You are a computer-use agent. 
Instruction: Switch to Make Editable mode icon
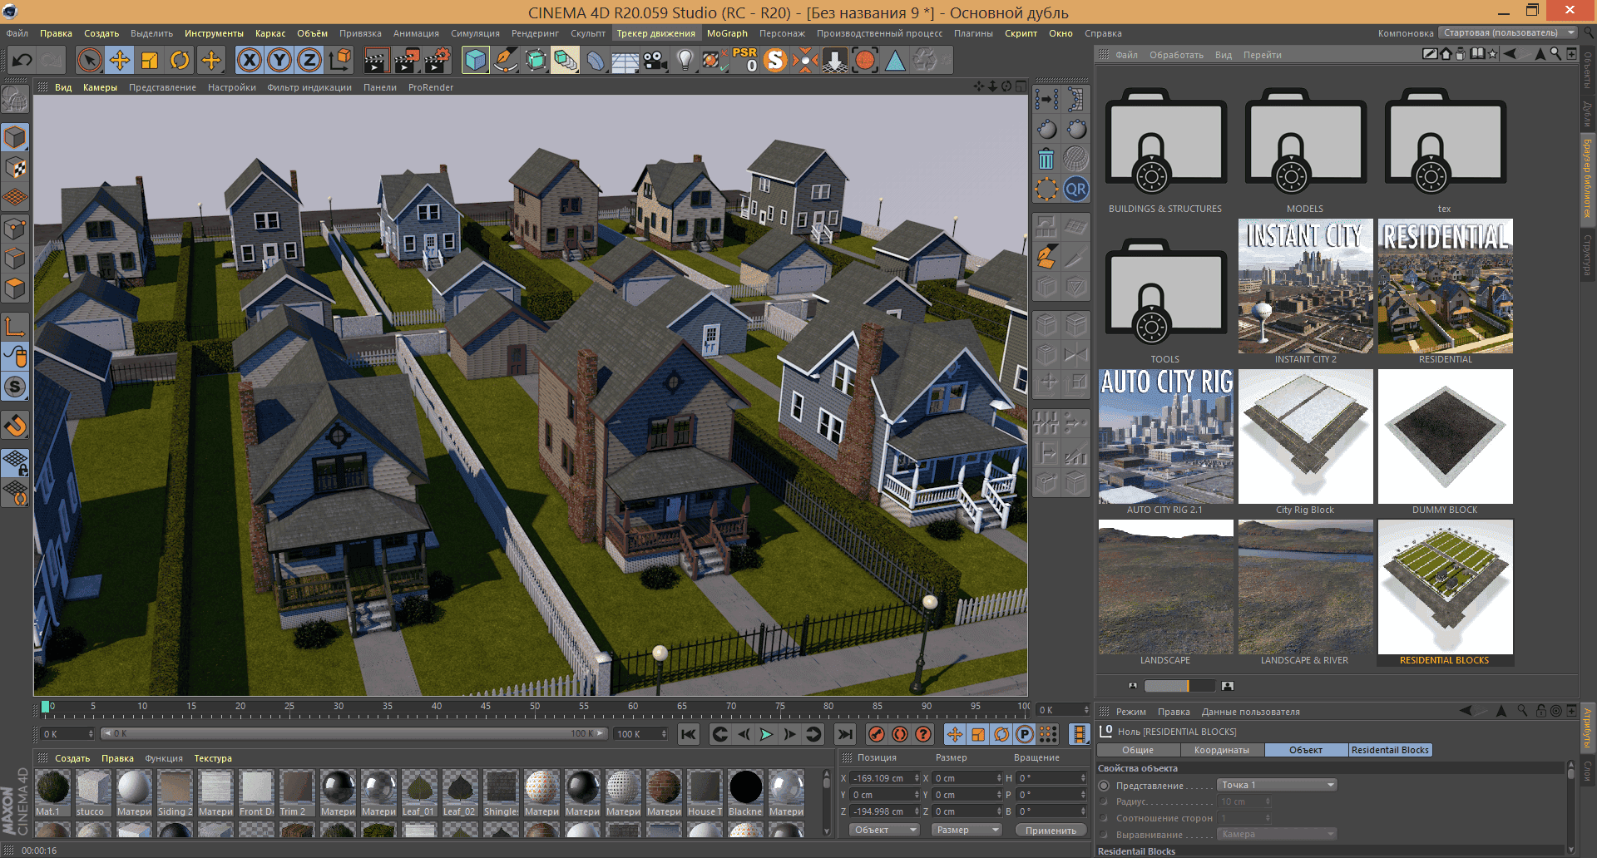point(15,100)
